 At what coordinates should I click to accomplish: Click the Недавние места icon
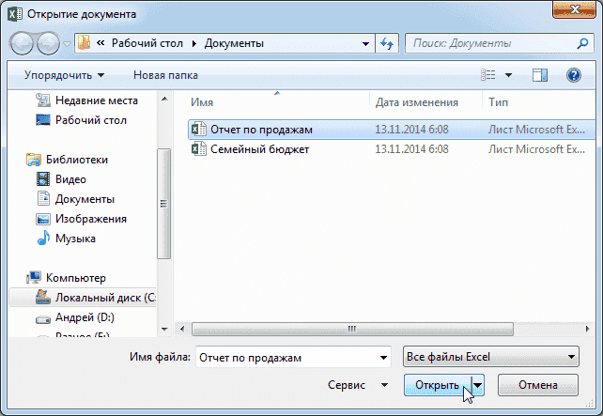coord(43,100)
